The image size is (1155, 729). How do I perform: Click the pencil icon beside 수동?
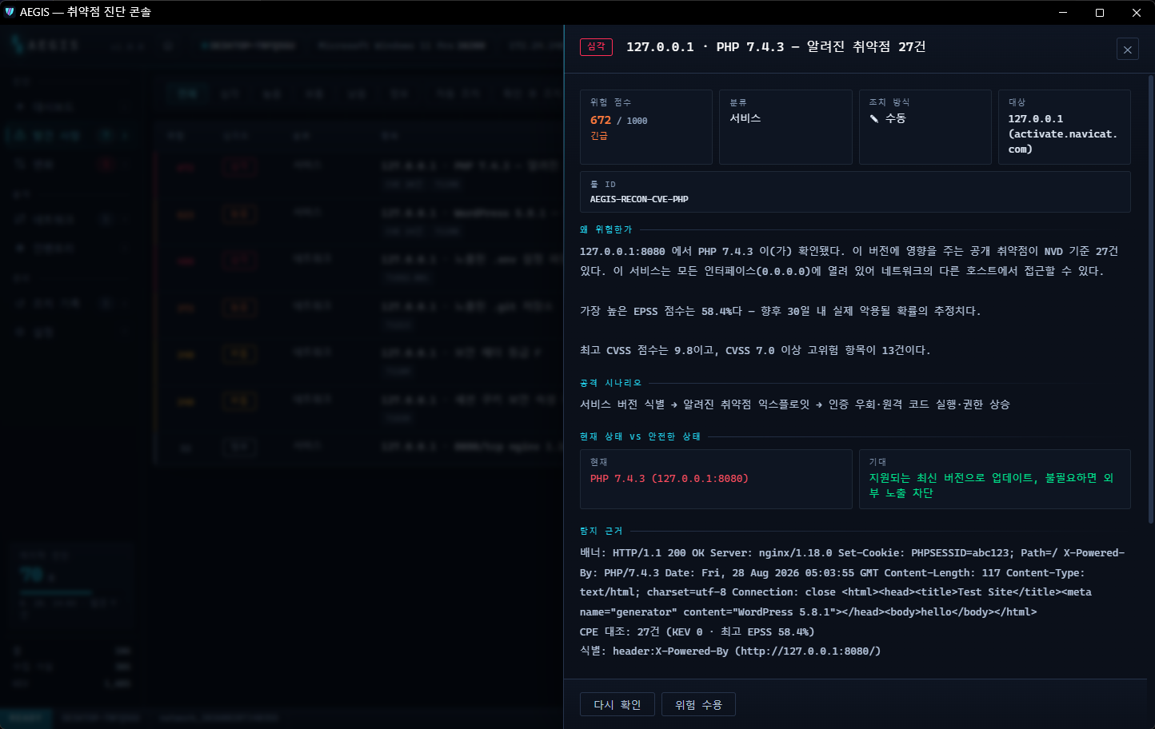click(874, 118)
